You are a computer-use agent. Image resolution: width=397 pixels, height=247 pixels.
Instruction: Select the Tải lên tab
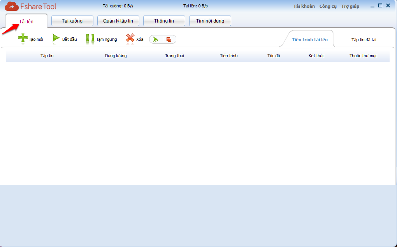pyautogui.click(x=26, y=22)
